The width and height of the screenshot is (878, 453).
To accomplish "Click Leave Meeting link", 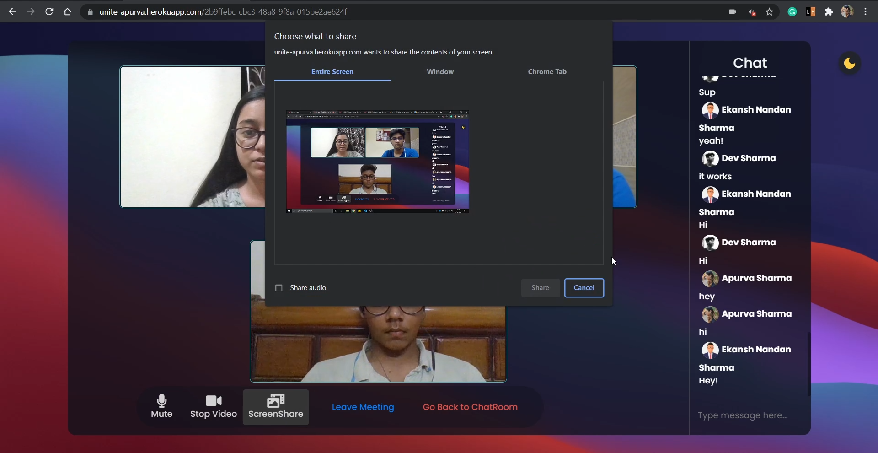I will click(363, 407).
